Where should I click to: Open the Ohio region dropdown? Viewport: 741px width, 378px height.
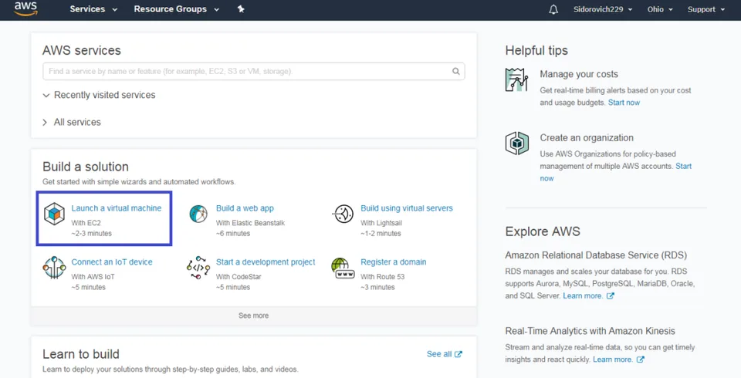tap(660, 9)
